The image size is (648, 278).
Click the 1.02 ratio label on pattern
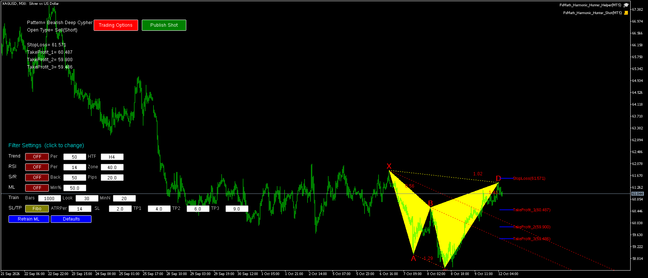[478, 174]
